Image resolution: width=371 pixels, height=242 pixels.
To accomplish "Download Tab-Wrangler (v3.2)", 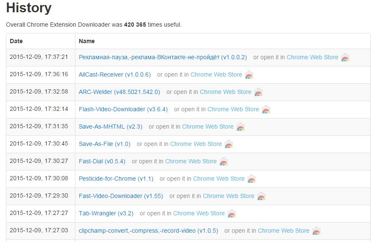I will (106, 213).
